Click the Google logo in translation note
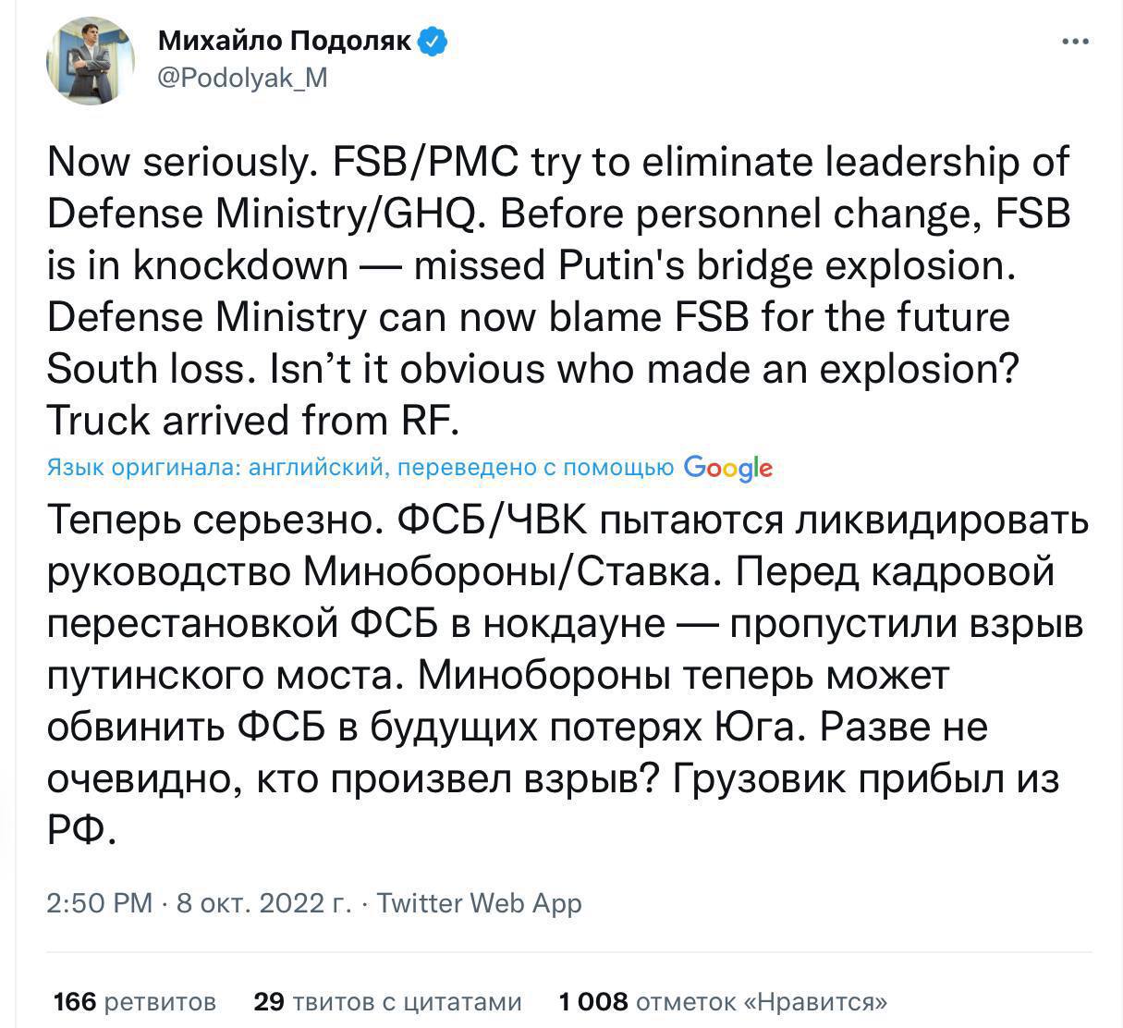 [x=727, y=469]
